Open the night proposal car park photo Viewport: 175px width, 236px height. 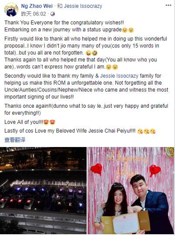coord(43,190)
